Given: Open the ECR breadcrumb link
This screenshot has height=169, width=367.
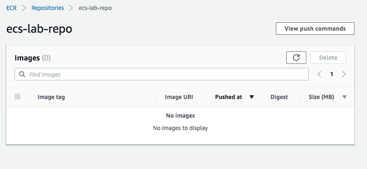Looking at the screenshot, I should (12, 8).
